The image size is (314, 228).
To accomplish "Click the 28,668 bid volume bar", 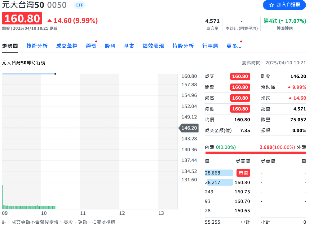I will coord(219,173).
